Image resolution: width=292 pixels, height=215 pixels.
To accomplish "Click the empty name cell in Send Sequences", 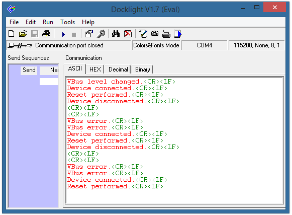I will (x=49, y=82).
